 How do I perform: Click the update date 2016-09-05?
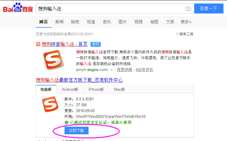85,111
